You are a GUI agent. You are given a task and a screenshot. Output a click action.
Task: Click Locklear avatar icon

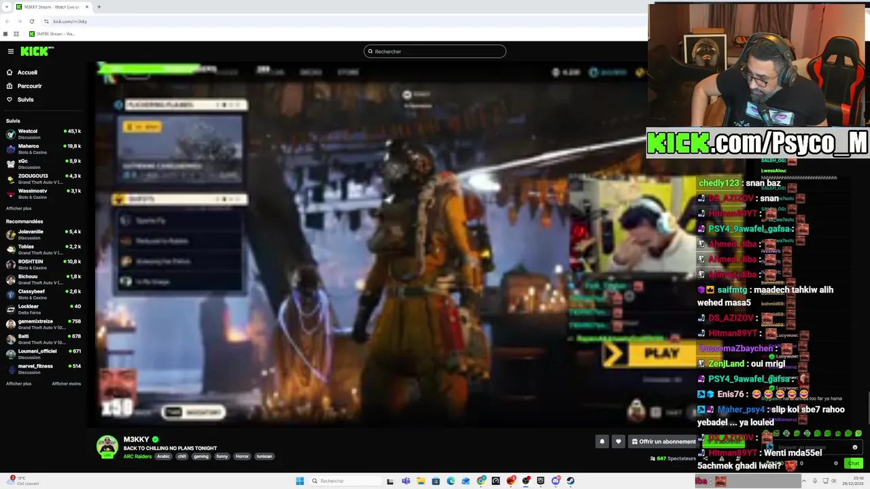coord(11,308)
